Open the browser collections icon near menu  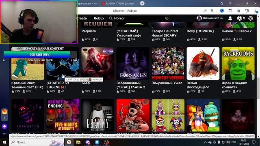click(x=222, y=3)
